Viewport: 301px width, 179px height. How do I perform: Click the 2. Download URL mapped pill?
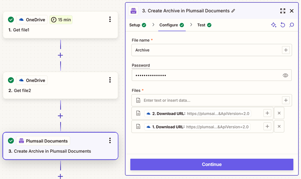tap(198, 114)
